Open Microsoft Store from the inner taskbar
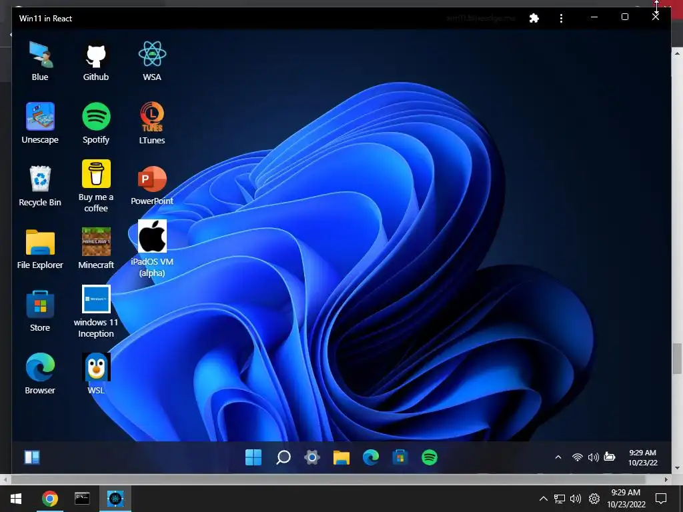Screen dimensions: 683x512 pyautogui.click(x=400, y=457)
